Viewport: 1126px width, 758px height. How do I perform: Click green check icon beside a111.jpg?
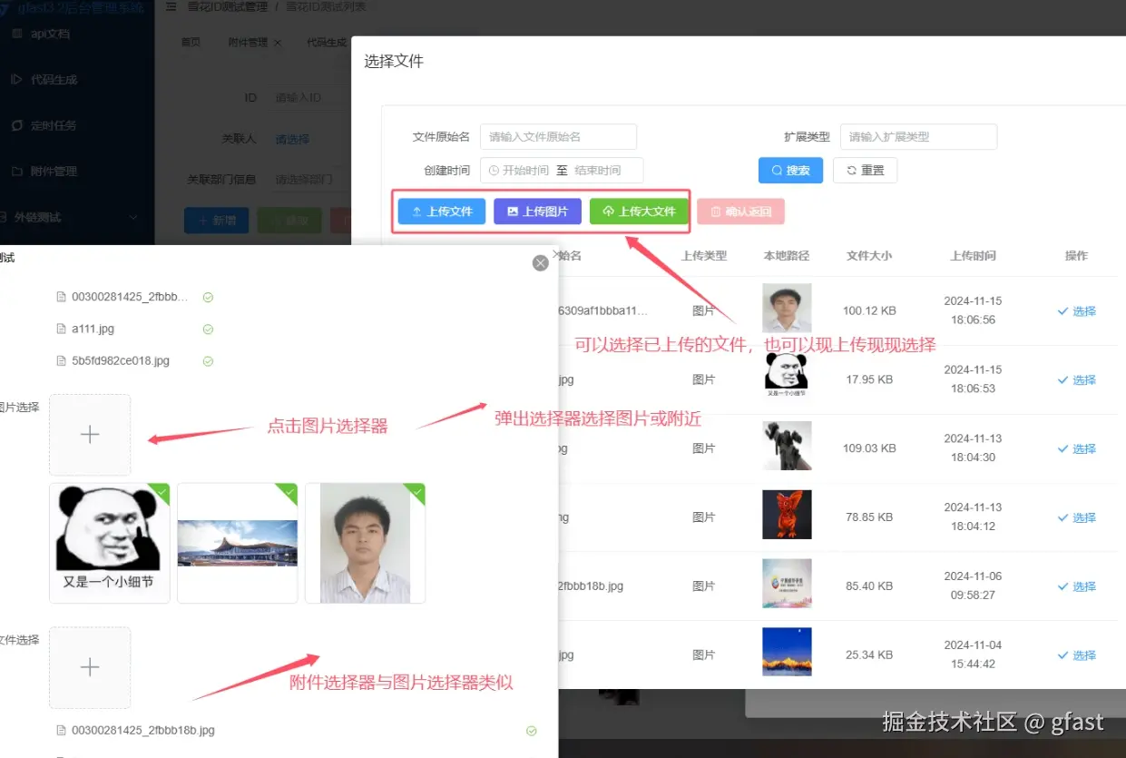pos(208,329)
